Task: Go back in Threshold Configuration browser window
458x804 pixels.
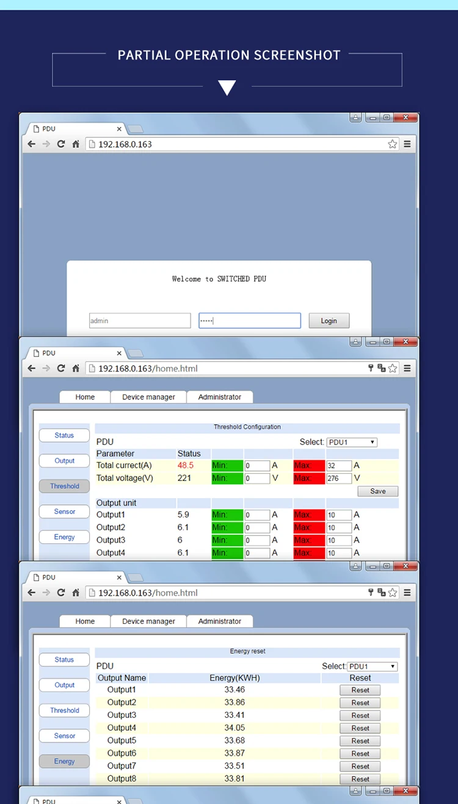Action: (32, 368)
